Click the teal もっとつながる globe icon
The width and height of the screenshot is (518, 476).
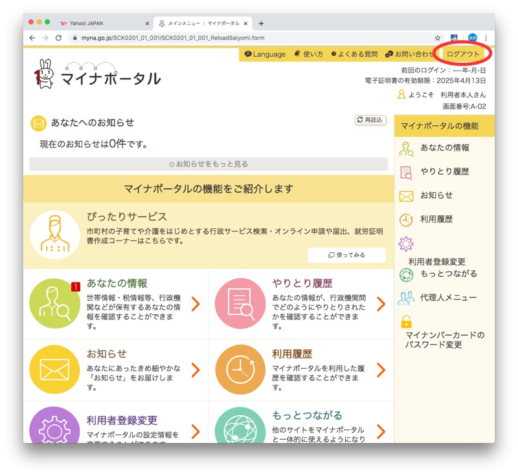click(x=240, y=427)
